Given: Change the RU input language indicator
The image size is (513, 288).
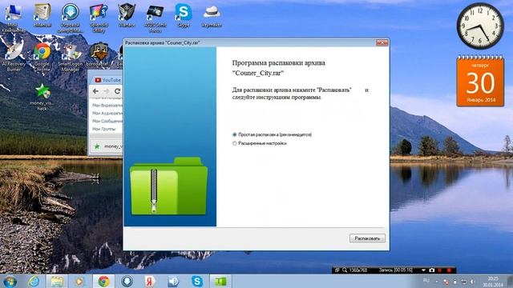Looking at the screenshot, I should (426, 281).
